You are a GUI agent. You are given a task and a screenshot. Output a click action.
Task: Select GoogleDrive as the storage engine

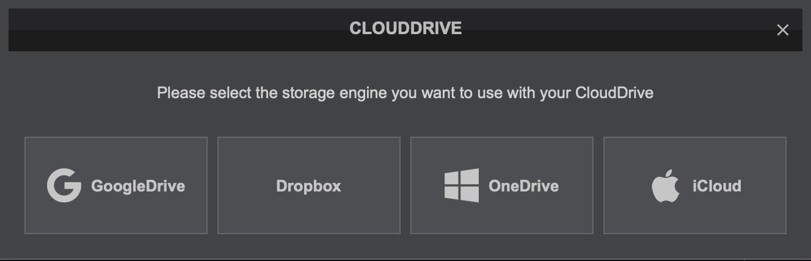(116, 185)
